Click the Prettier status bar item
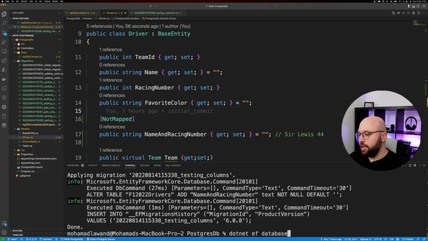Screen dimensions: 428x241 [408, 239]
